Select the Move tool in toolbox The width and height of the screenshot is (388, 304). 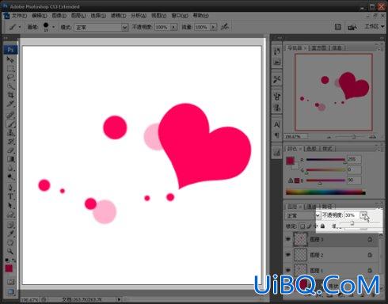pyautogui.click(x=10, y=60)
